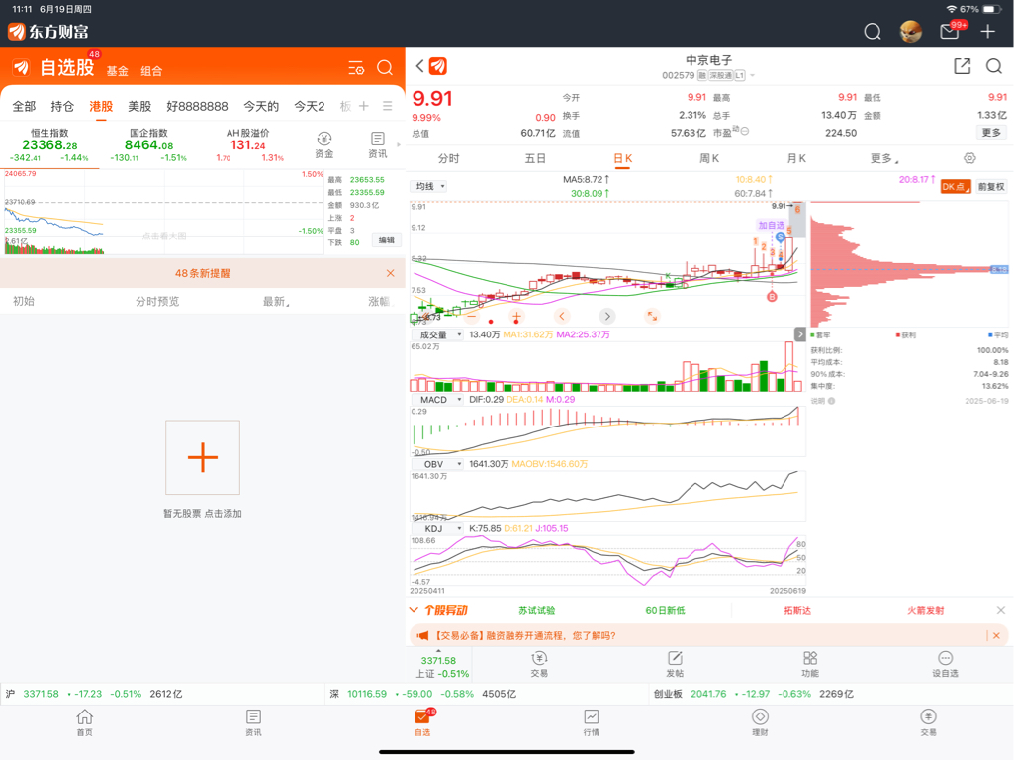Open the messages mailbox with 99+ badge
Viewport: 1014px width, 760px height.
pyautogui.click(x=952, y=31)
